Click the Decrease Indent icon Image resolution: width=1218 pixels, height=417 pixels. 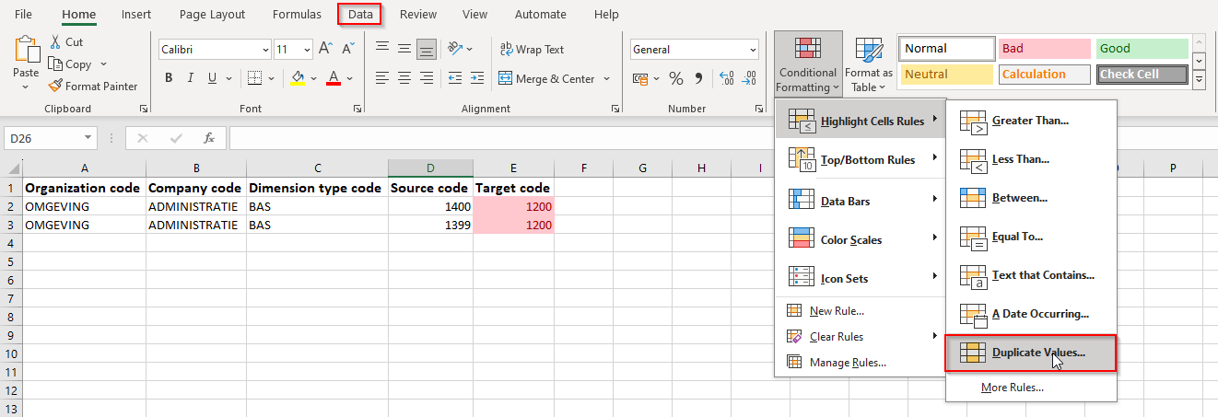[454, 78]
